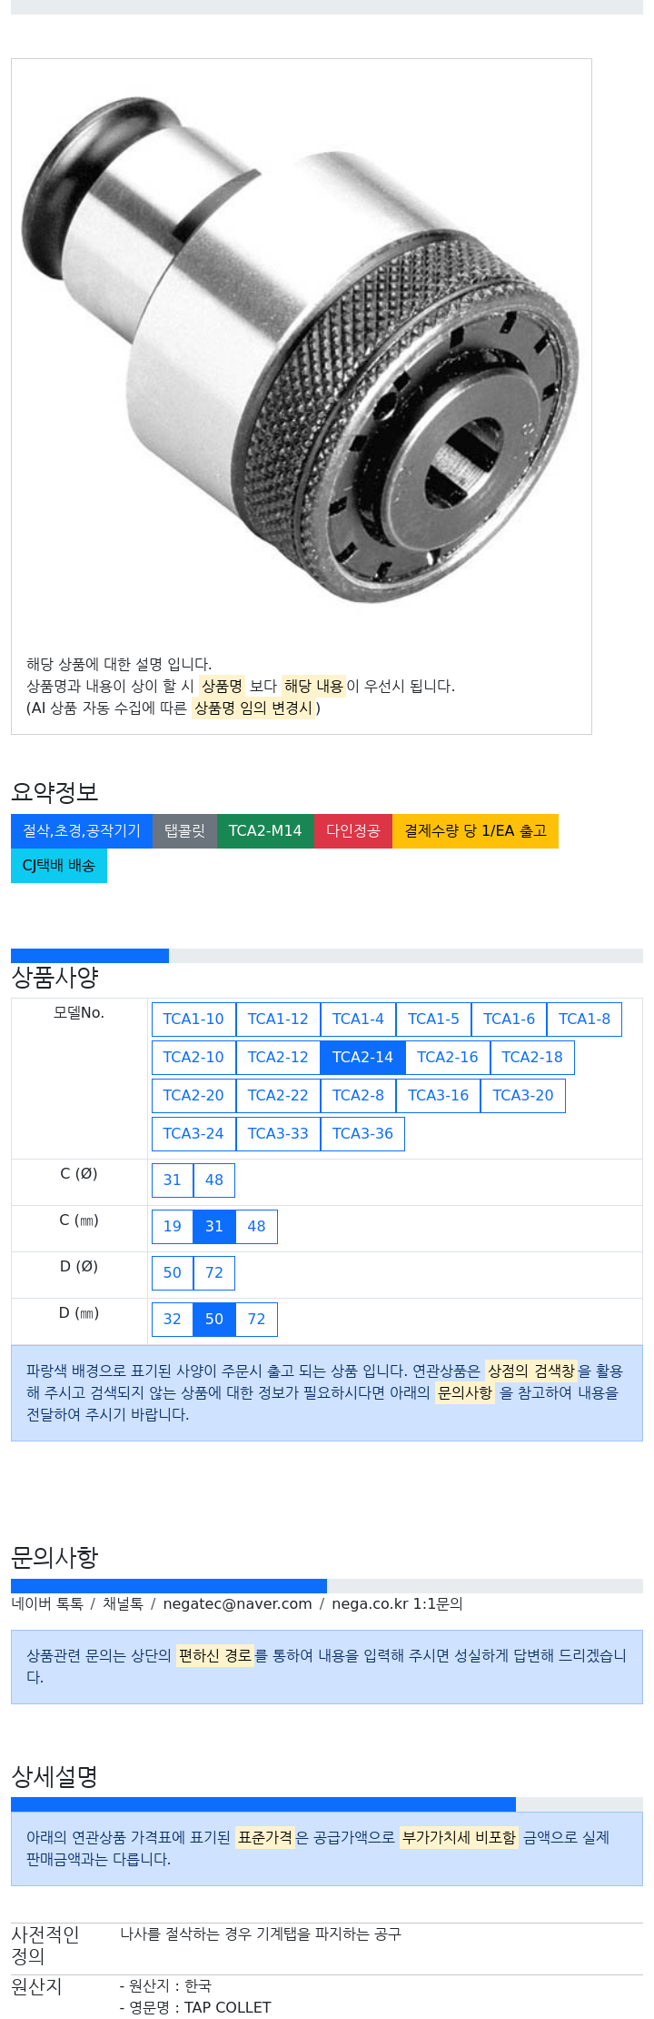Viewport: 654px width, 2019px height.
Task: Open the 다인정공 brand tag
Action: (353, 831)
